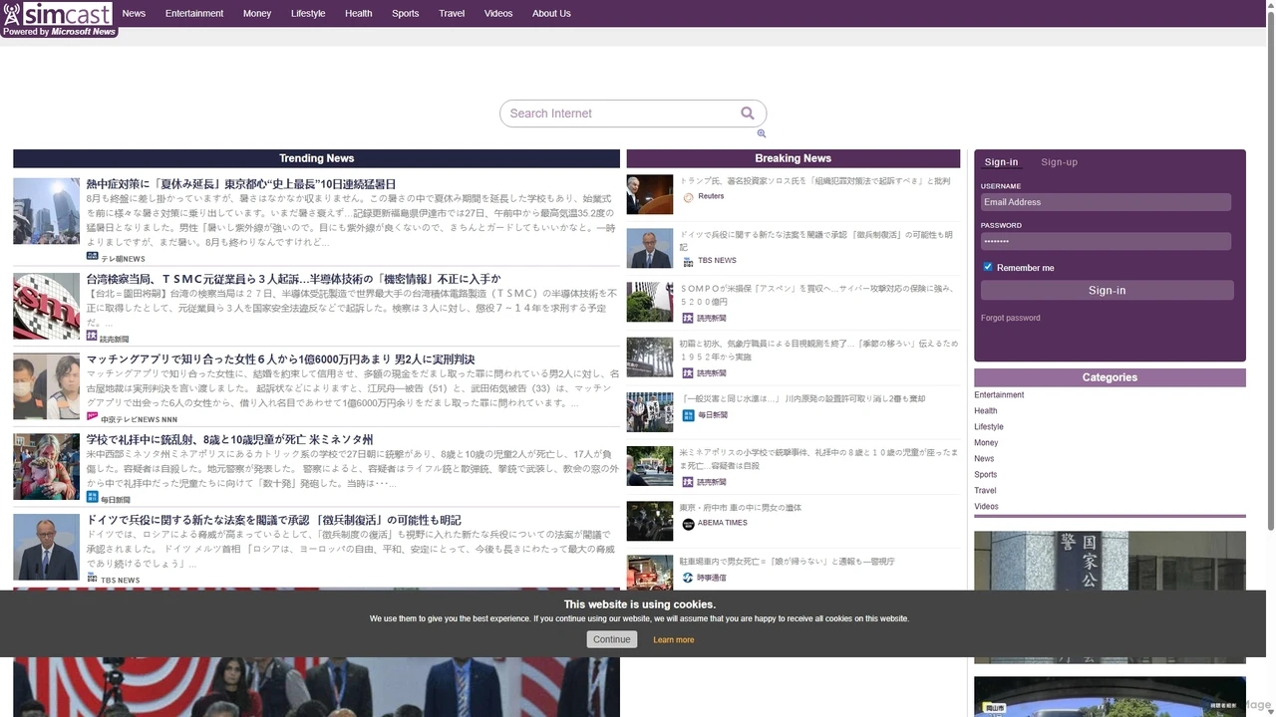Image resolution: width=1276 pixels, height=717 pixels.
Task: Open thumbnail of the 東京・府中市 breaking story
Action: pos(650,522)
